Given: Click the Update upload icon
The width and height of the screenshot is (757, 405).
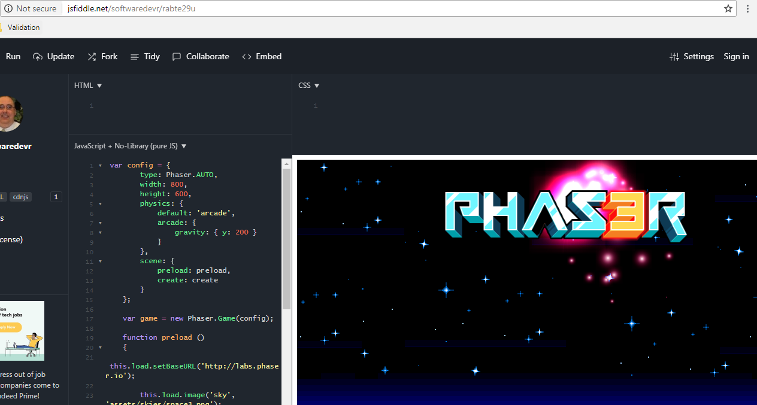Looking at the screenshot, I should [37, 56].
